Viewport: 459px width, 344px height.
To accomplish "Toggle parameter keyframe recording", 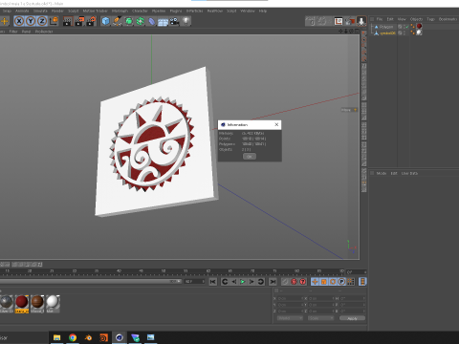I will tap(341, 282).
